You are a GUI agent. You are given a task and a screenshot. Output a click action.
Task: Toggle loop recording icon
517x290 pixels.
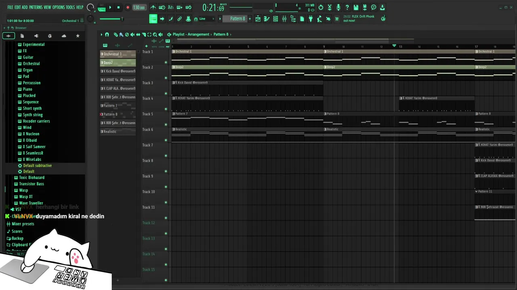pyautogui.click(x=188, y=7)
